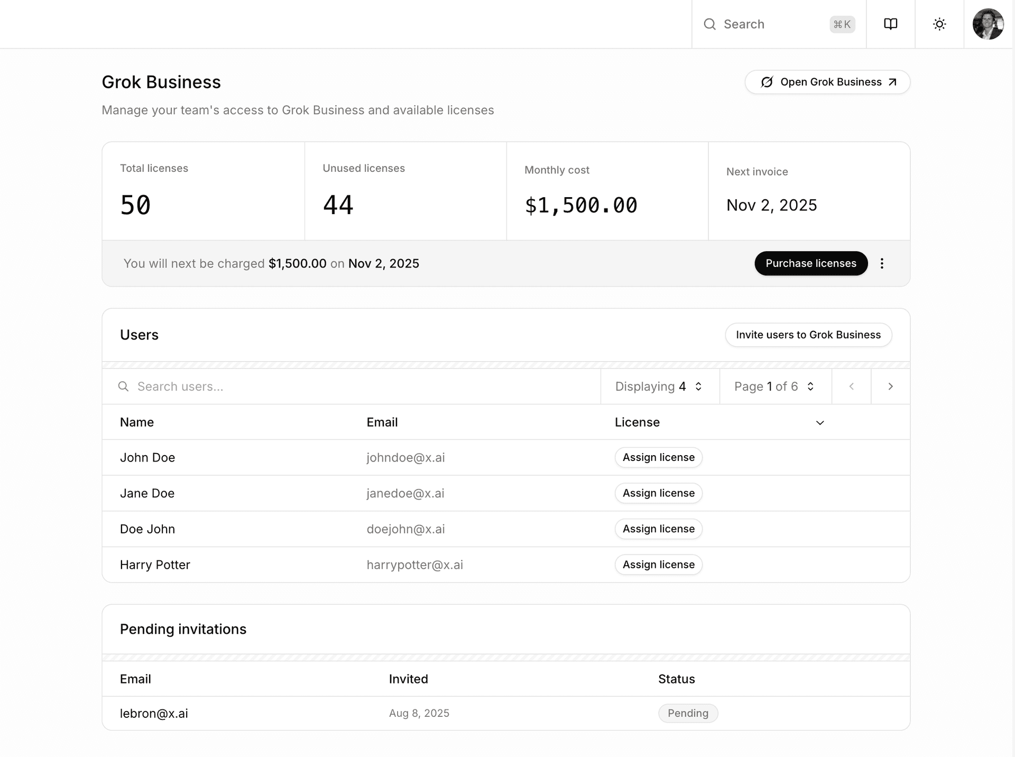Viewport: 1015px width, 757px height.
Task: Click the external-link arrow icon
Action: (x=892, y=82)
